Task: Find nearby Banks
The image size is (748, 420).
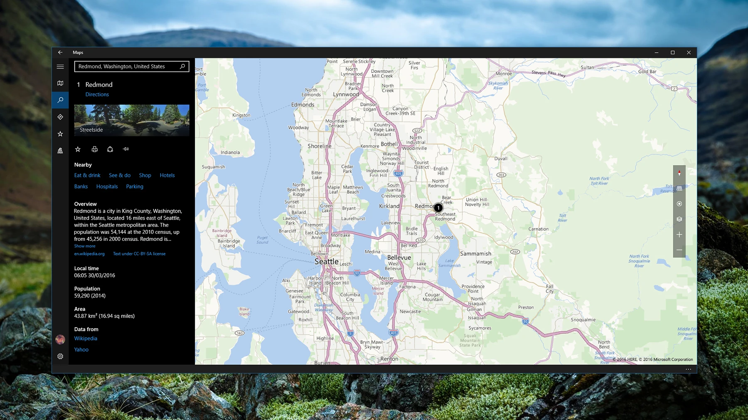Action: [x=81, y=187]
